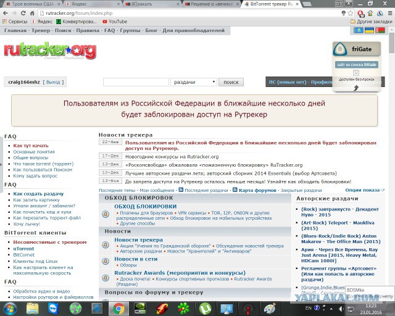Click the EN language indicator in tray

point(309,308)
